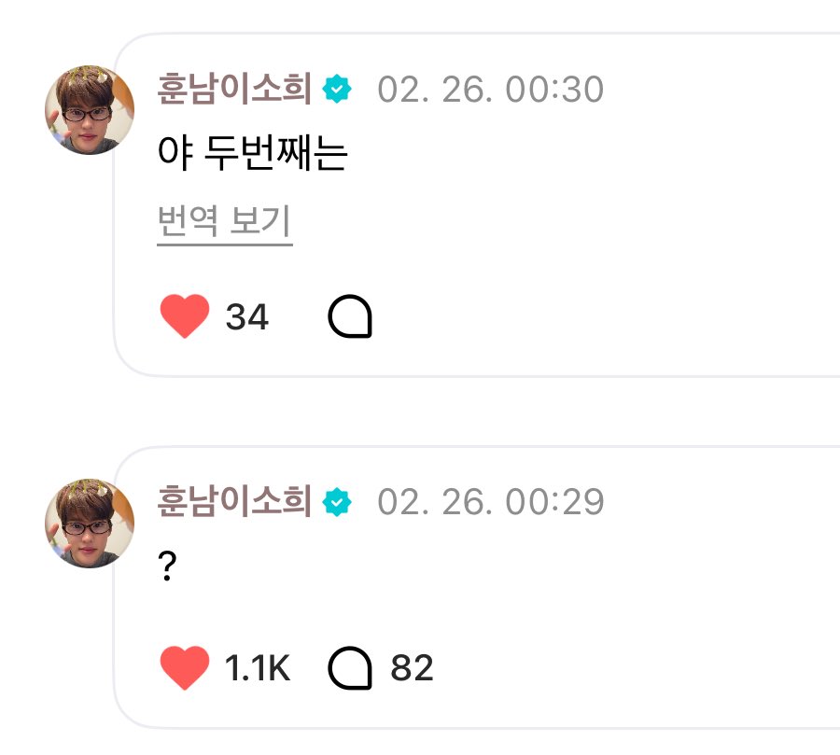Click the 1.1K likes count

click(258, 669)
